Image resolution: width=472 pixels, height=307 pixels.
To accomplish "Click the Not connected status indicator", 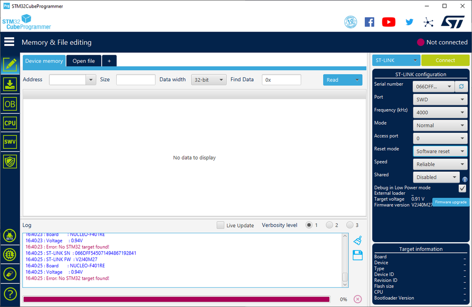I will pos(442,42).
